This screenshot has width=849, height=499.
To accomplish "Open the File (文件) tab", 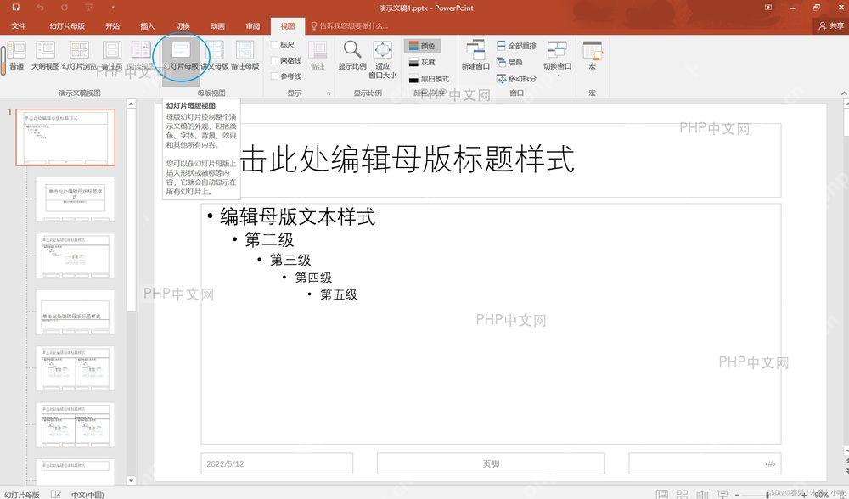I will [19, 26].
